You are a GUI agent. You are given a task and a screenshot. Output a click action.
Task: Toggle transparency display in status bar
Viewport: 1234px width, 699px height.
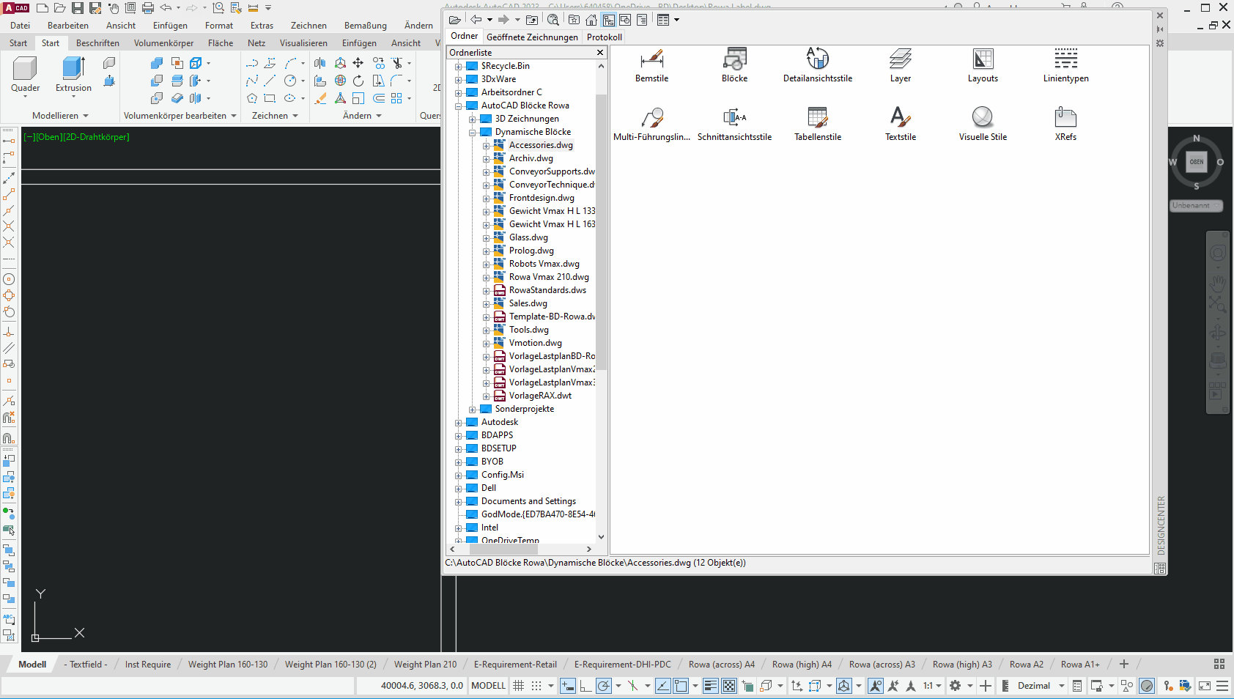729,686
